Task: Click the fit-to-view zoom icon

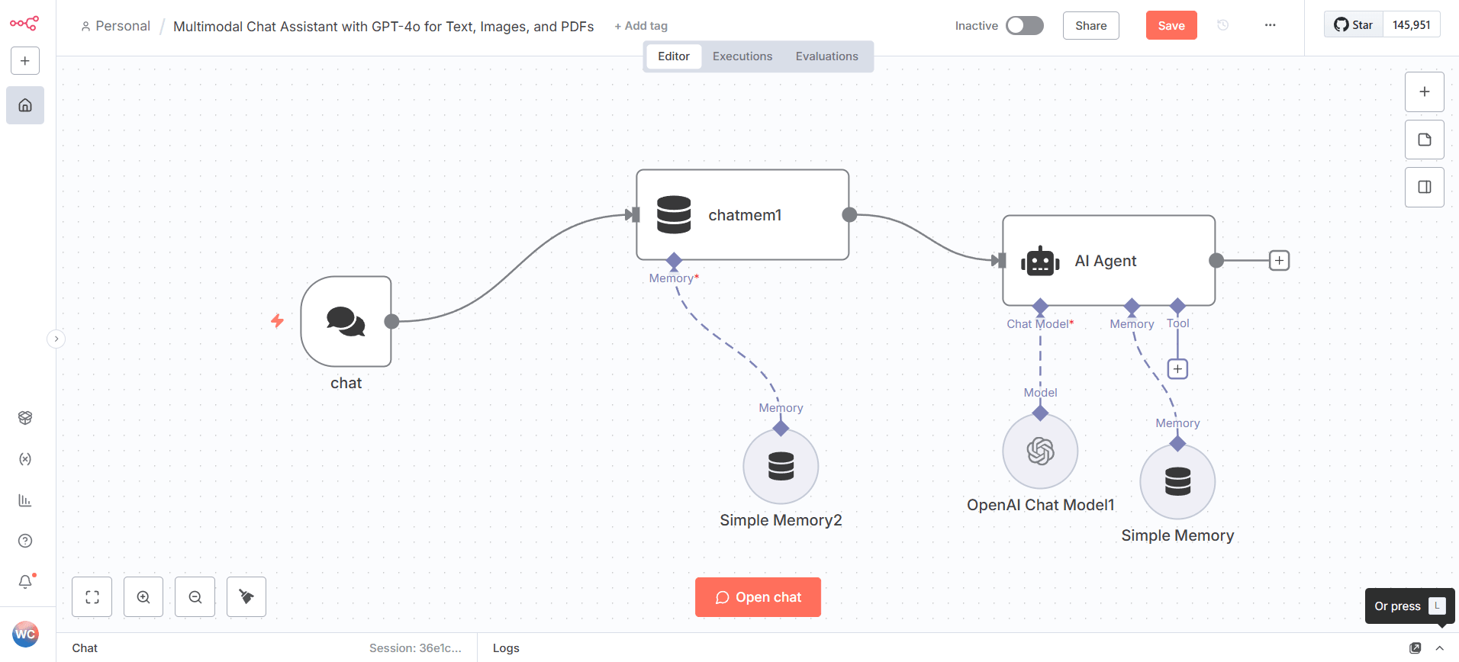Action: pos(92,597)
